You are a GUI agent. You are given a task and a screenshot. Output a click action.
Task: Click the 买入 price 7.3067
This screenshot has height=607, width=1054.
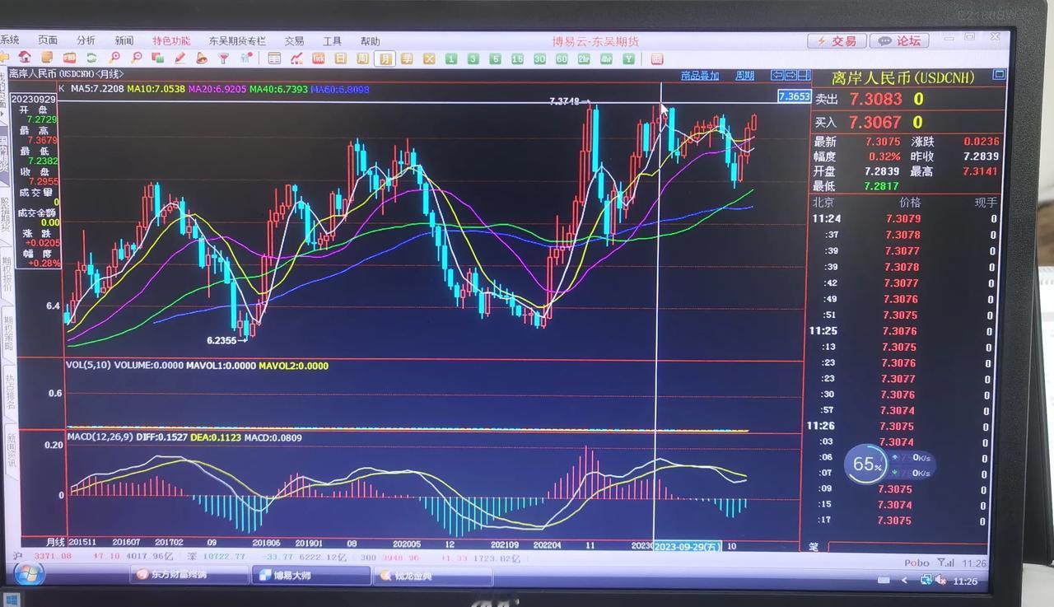[x=875, y=122]
